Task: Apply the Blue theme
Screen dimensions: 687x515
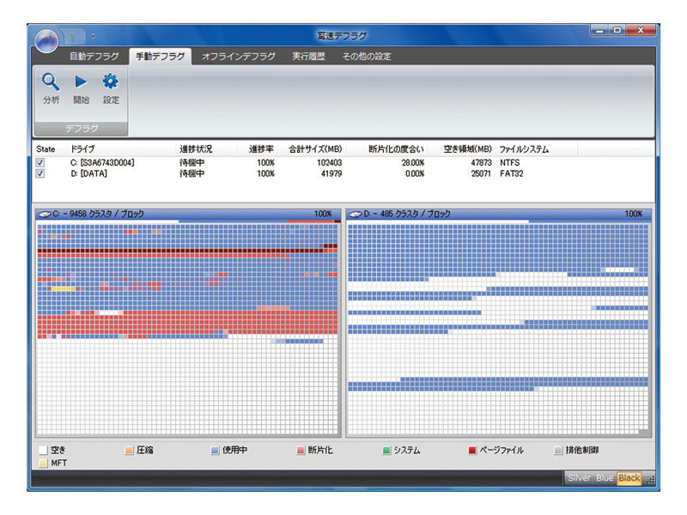Action: [605, 478]
